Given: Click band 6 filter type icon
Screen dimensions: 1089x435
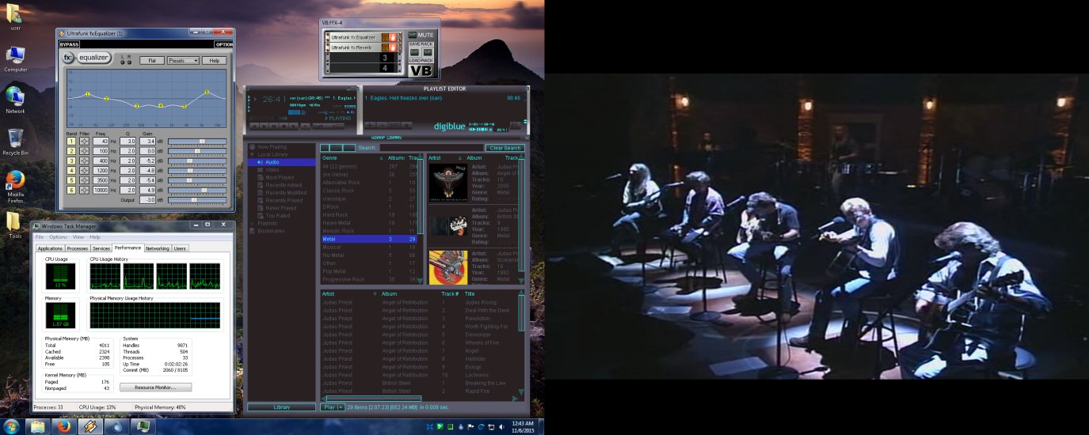Looking at the screenshot, I should click(84, 190).
